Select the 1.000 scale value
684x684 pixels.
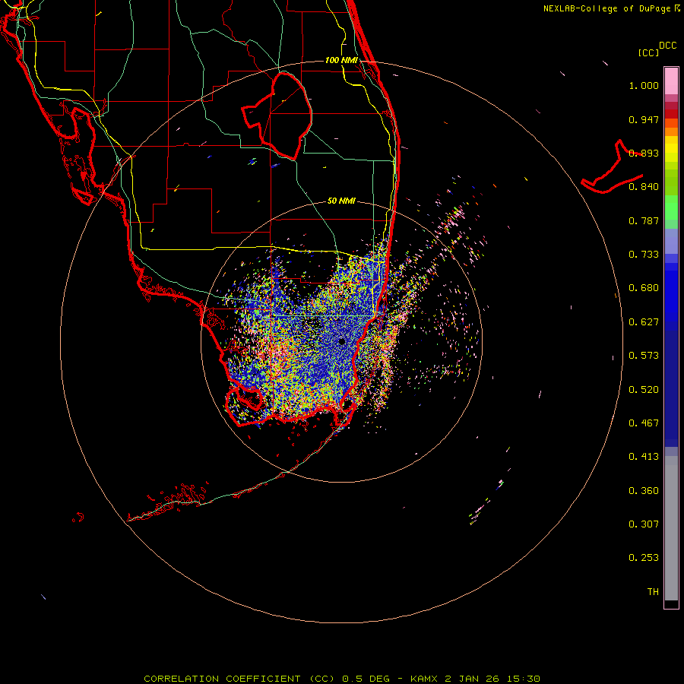pos(644,85)
